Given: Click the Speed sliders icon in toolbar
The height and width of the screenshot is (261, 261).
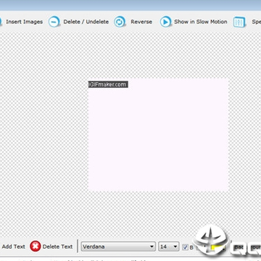Looking at the screenshot, I should [239, 22].
